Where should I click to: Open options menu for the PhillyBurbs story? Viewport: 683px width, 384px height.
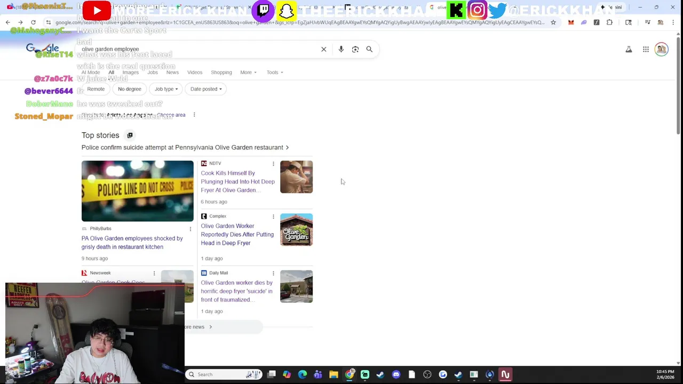click(190, 229)
